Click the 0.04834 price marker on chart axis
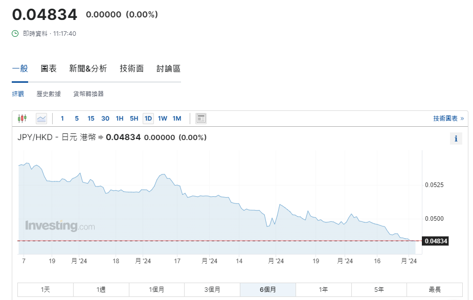The width and height of the screenshot is (473, 300). 435,241
